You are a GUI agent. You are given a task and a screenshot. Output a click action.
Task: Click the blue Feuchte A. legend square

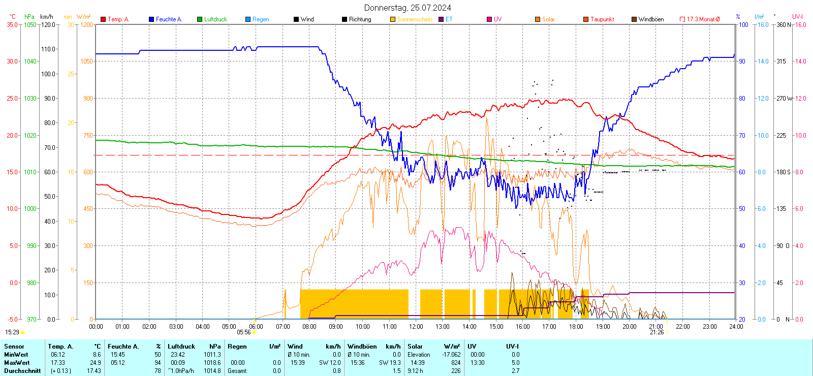coord(151,19)
